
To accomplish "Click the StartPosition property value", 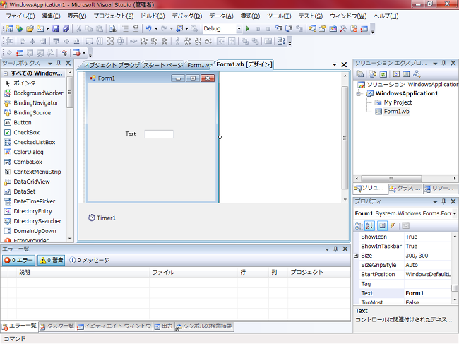I will coord(427,274).
